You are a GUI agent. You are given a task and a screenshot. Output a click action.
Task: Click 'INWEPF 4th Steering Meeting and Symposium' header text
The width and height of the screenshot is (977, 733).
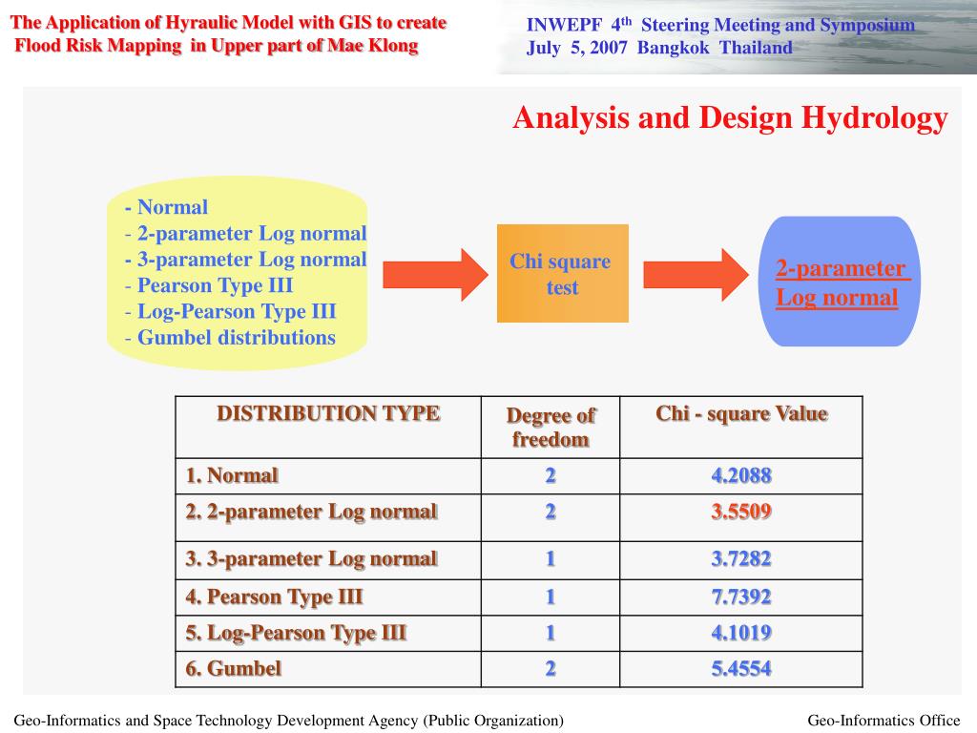[720, 25]
